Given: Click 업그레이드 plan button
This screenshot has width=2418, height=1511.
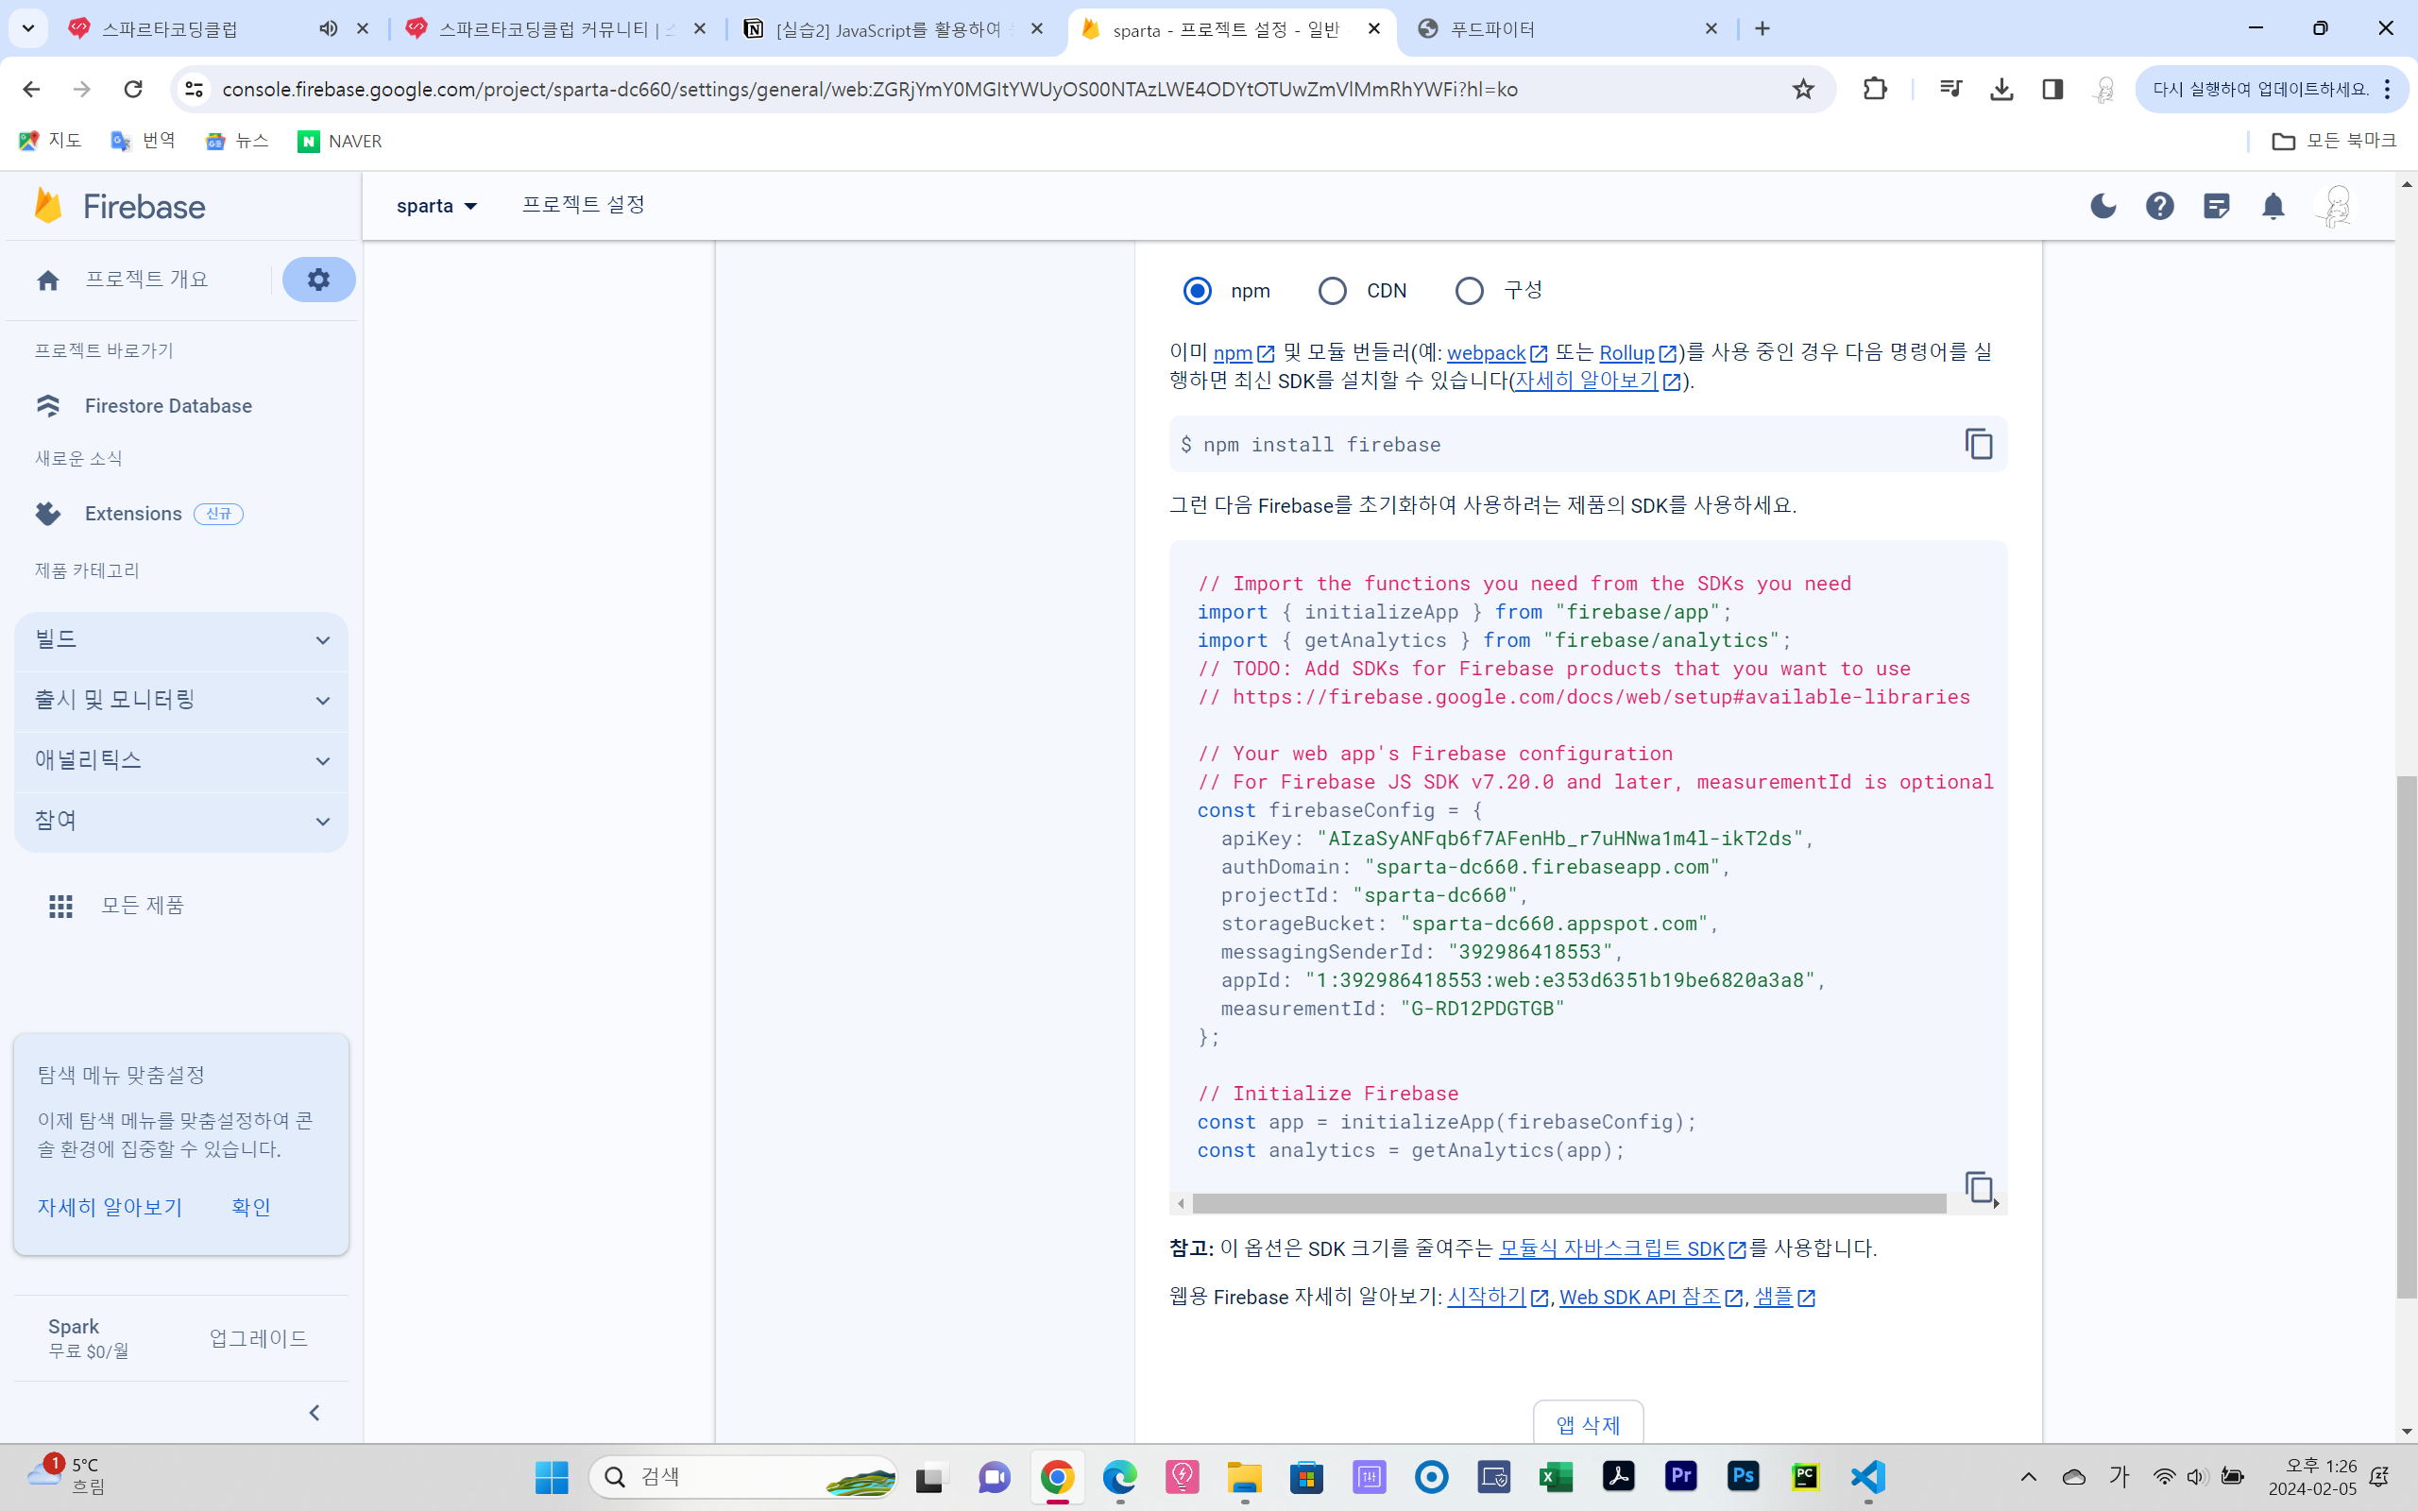Looking at the screenshot, I should (259, 1338).
